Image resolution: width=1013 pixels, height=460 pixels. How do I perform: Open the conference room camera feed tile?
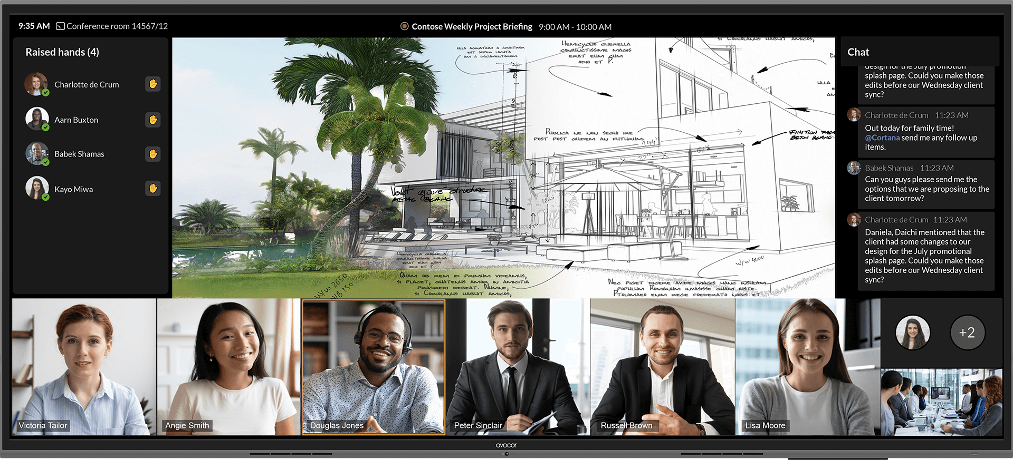click(x=942, y=402)
